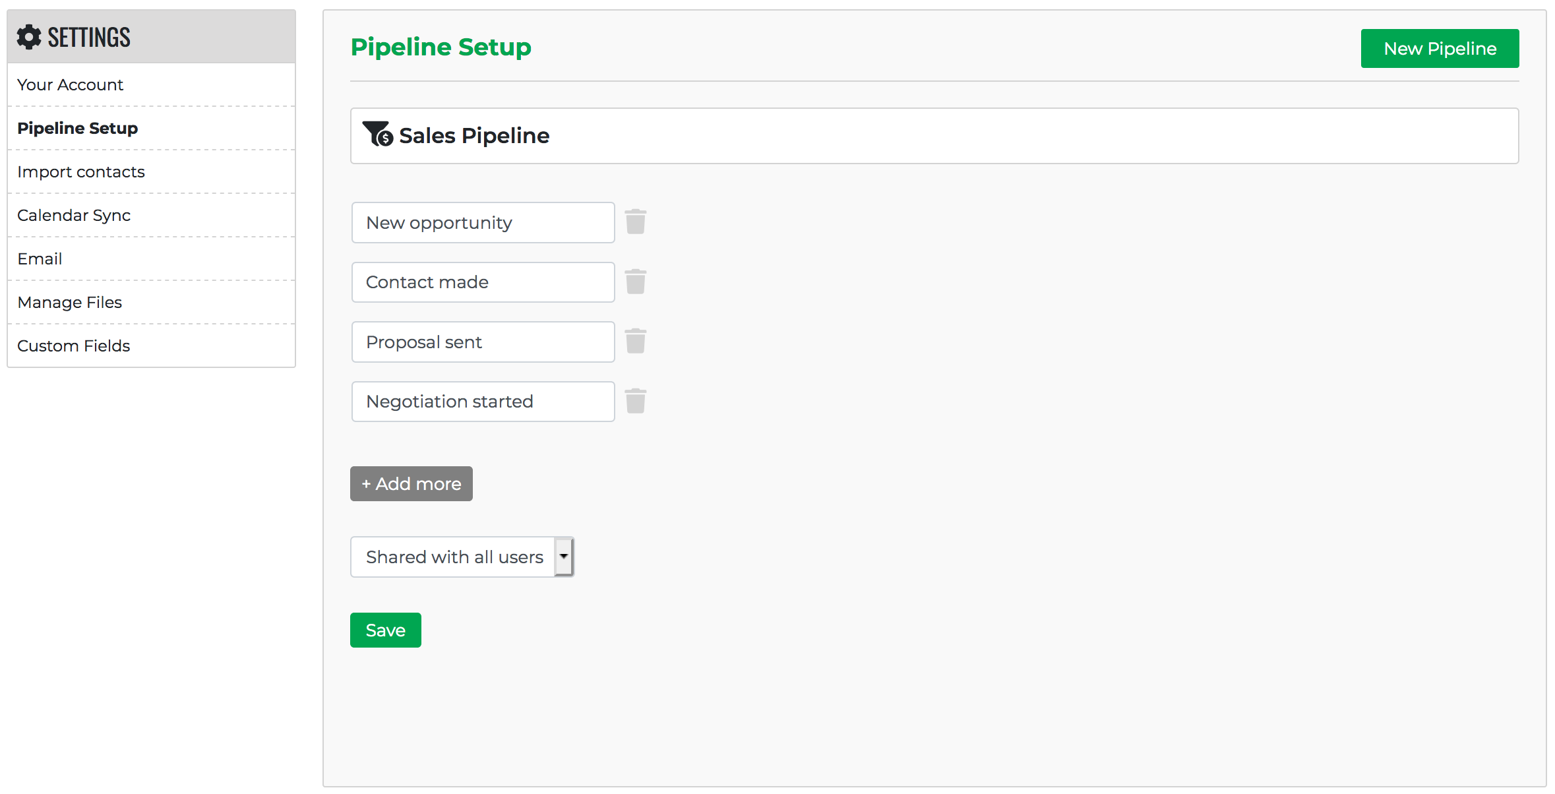1555x794 pixels.
Task: Click inside the New opportunity stage field
Action: (482, 222)
